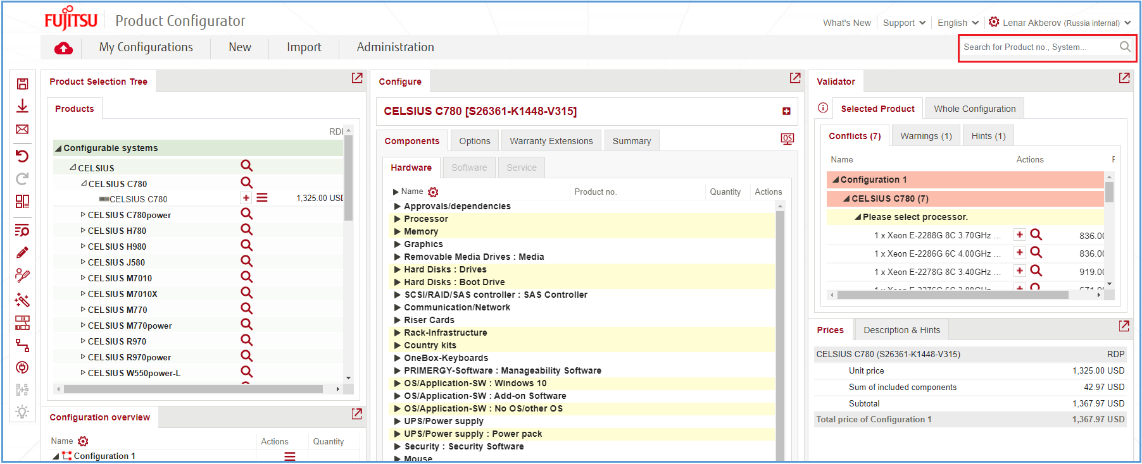Click the Fujitsu logo
Image resolution: width=1142 pixels, height=464 pixels.
(x=71, y=19)
